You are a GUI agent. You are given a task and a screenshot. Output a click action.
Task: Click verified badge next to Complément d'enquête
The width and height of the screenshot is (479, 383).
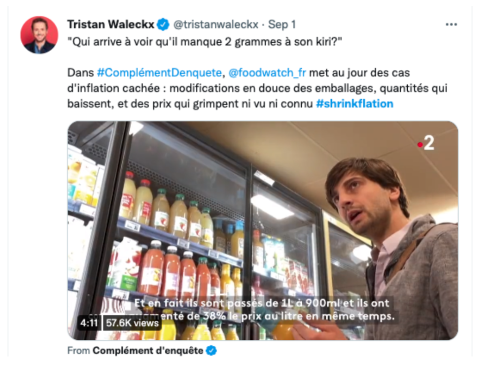click(211, 351)
